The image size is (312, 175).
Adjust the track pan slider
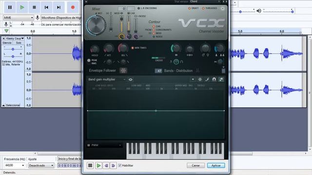[x=13, y=56]
